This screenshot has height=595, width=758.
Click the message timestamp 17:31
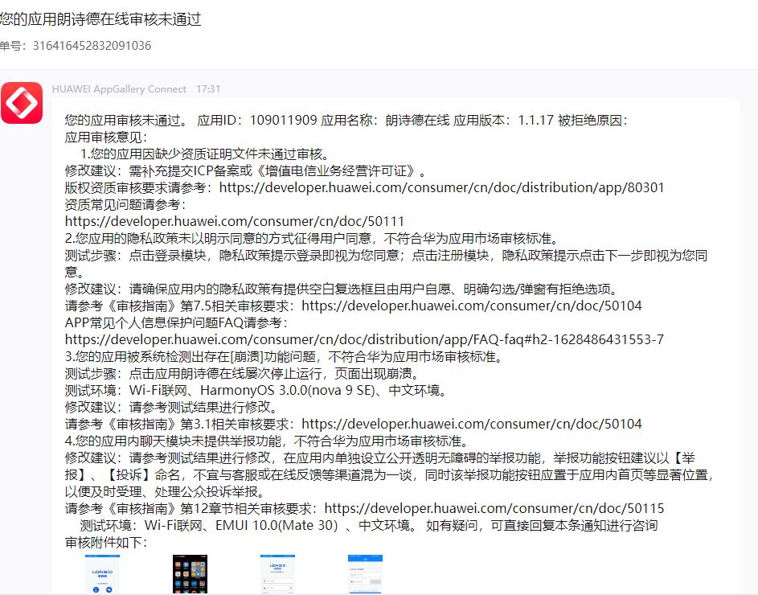click(x=208, y=89)
